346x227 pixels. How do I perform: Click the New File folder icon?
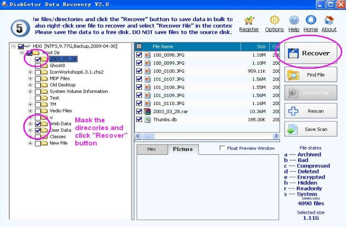click(44, 143)
